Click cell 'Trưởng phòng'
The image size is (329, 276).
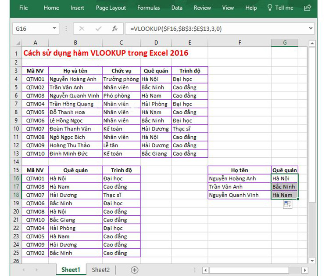tap(121, 79)
